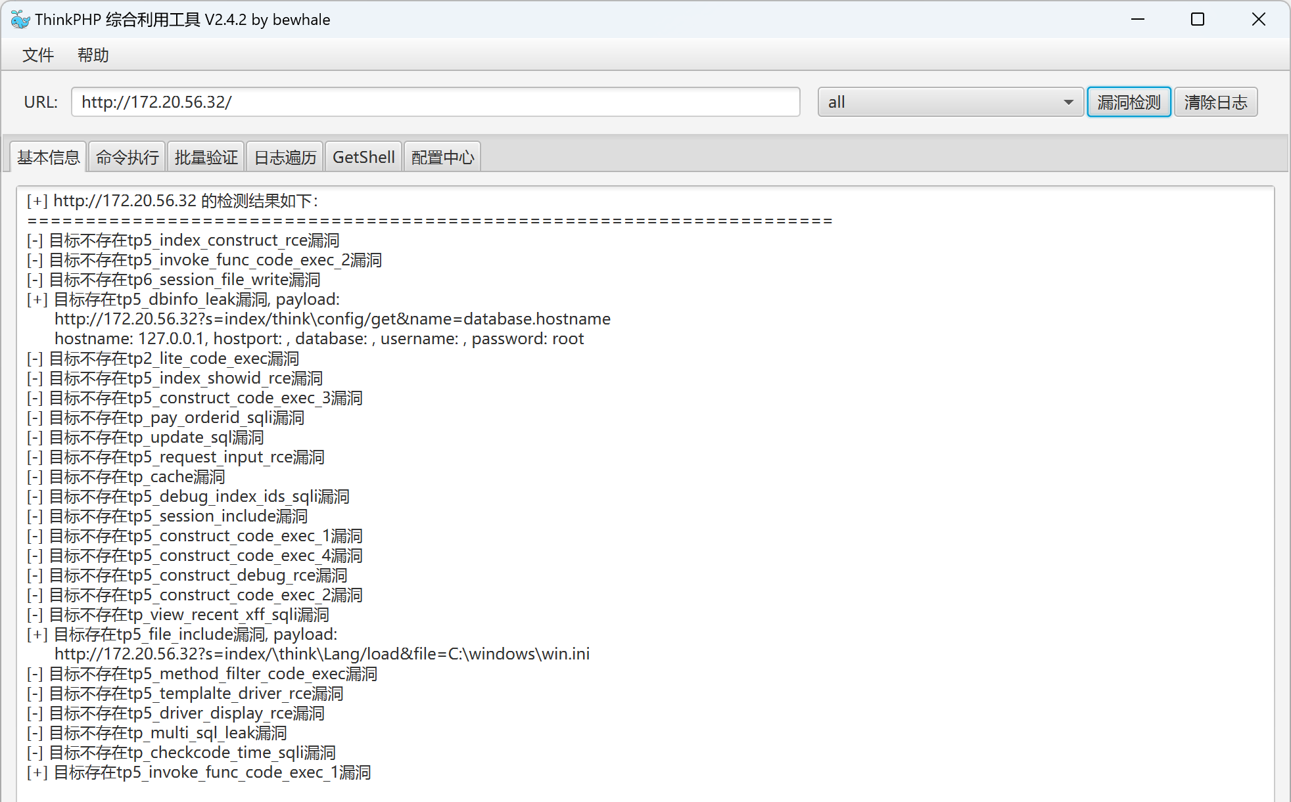Click the 漏洞检测 button

coord(1129,102)
